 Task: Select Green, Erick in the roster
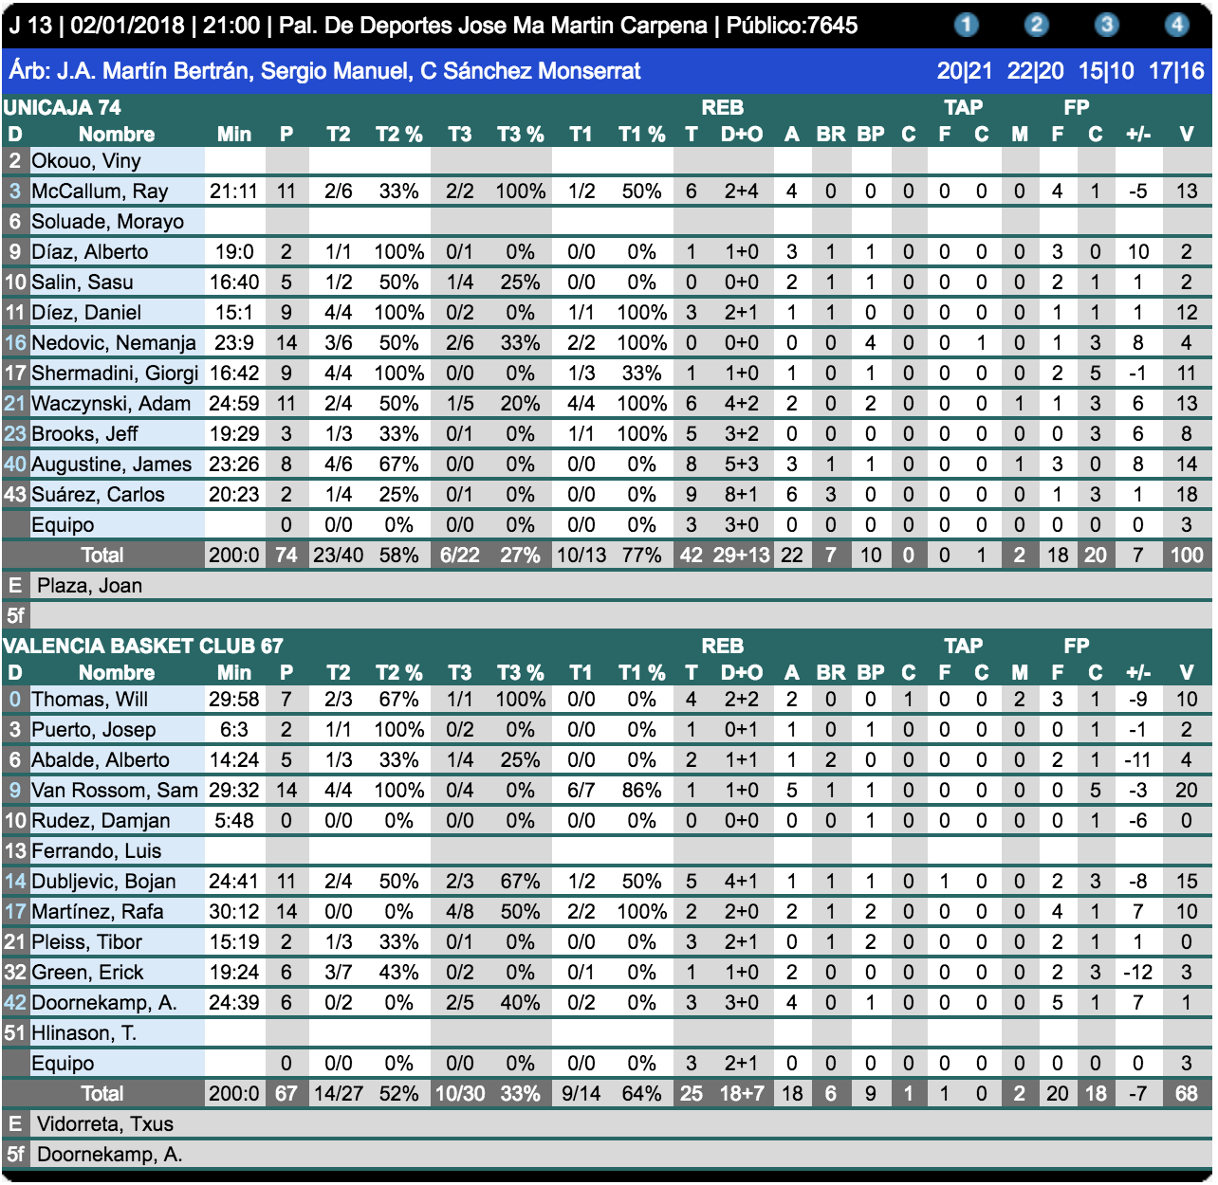[x=88, y=973]
